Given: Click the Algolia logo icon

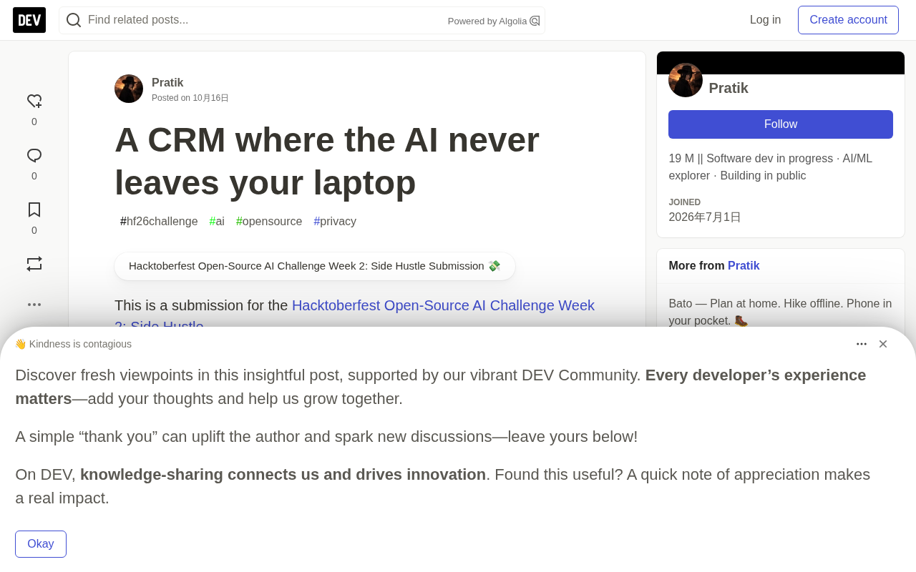Looking at the screenshot, I should 535,21.
